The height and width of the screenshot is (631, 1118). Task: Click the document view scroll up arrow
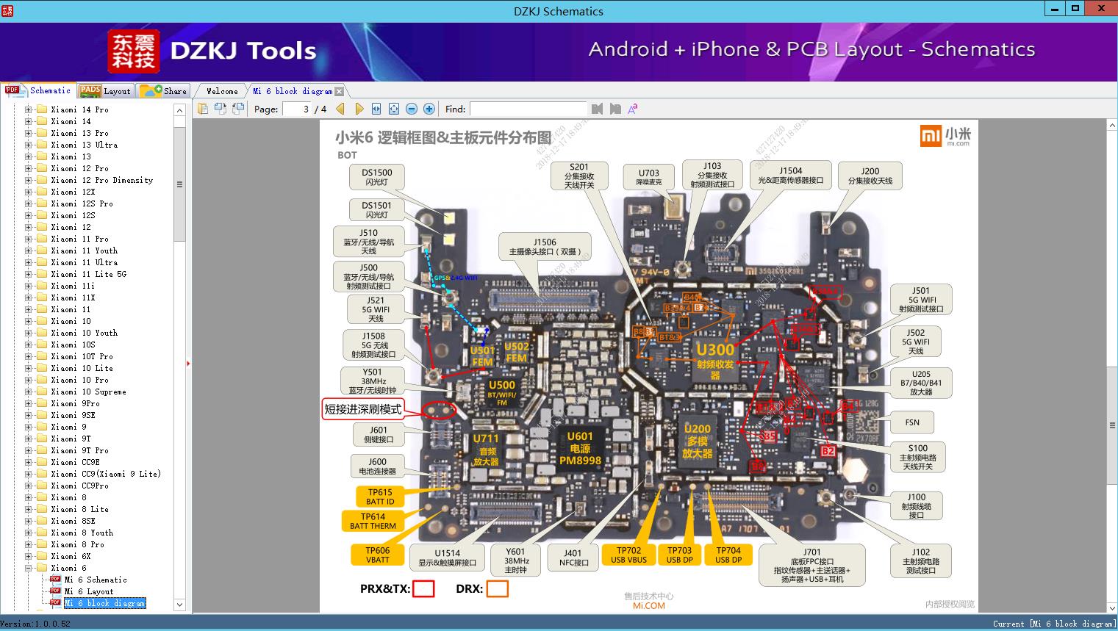[x=1112, y=126]
